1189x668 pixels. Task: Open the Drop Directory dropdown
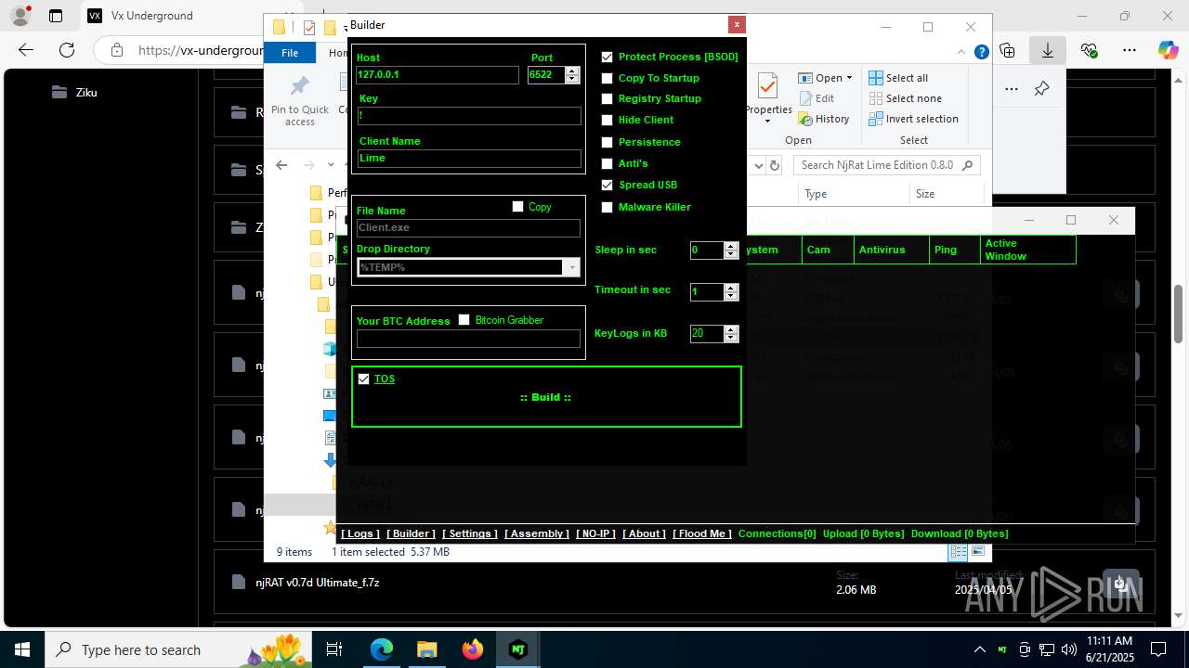coord(572,267)
